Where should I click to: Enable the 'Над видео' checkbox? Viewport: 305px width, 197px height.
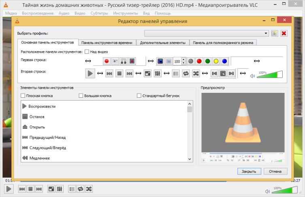(87, 52)
